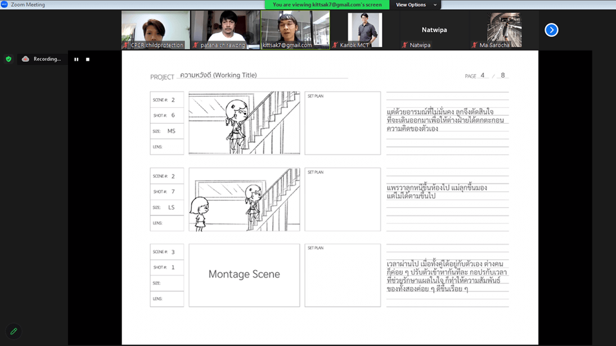Click the Montage Scene storyboard frame
Screen dimensions: 616x346
[x=244, y=275]
